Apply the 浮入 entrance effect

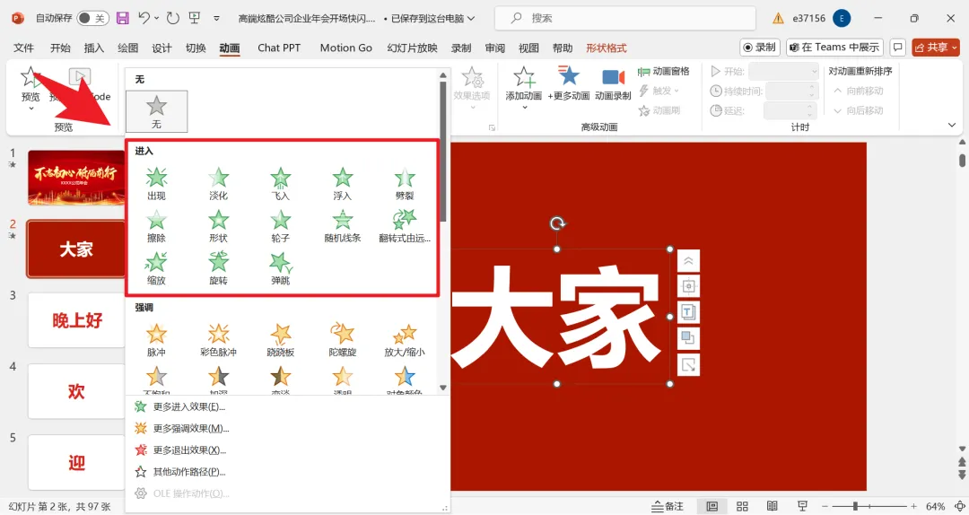(343, 184)
